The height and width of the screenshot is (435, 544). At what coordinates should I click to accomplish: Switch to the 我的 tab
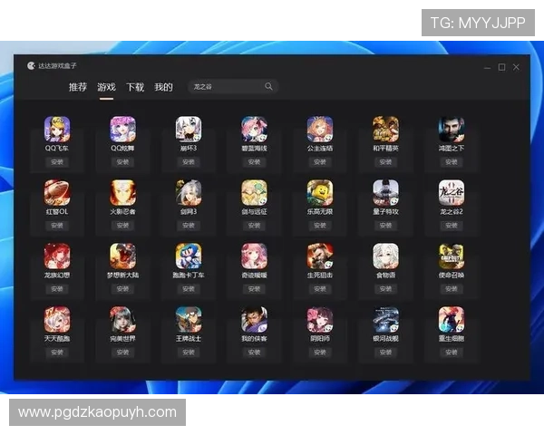pyautogui.click(x=163, y=87)
